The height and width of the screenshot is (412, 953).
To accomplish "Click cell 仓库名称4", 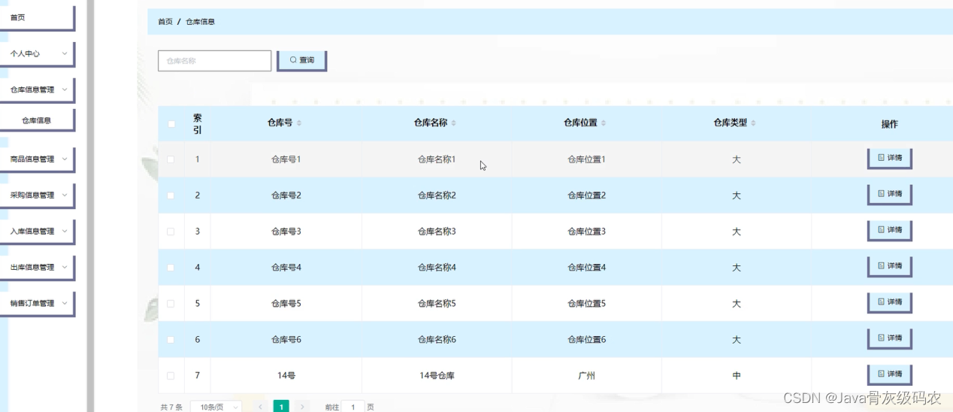I will coord(437,268).
